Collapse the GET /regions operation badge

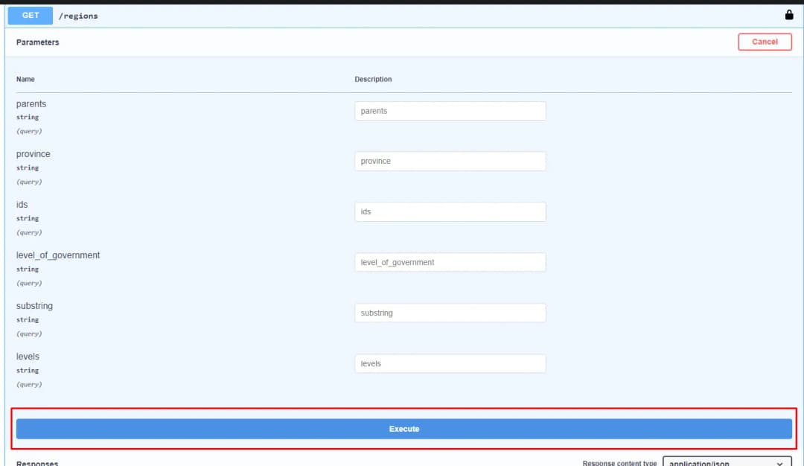point(31,16)
